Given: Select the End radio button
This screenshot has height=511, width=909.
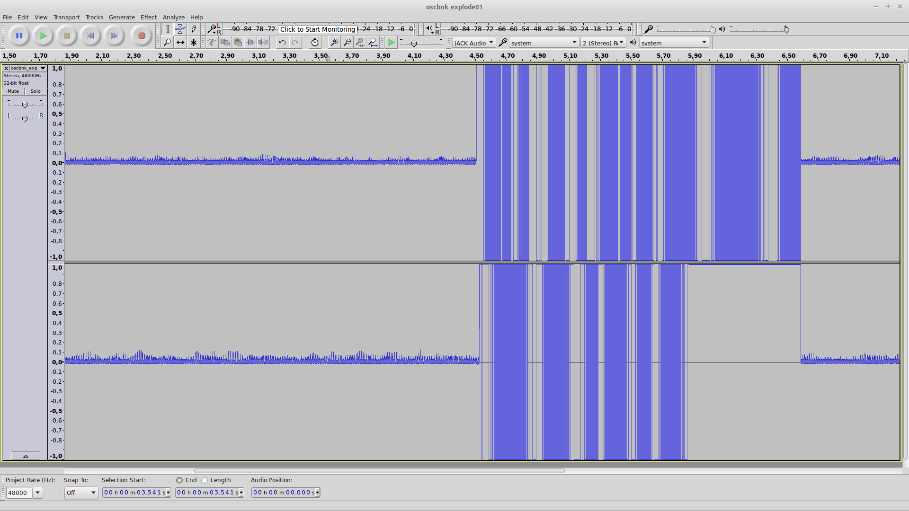Looking at the screenshot, I should [x=179, y=480].
